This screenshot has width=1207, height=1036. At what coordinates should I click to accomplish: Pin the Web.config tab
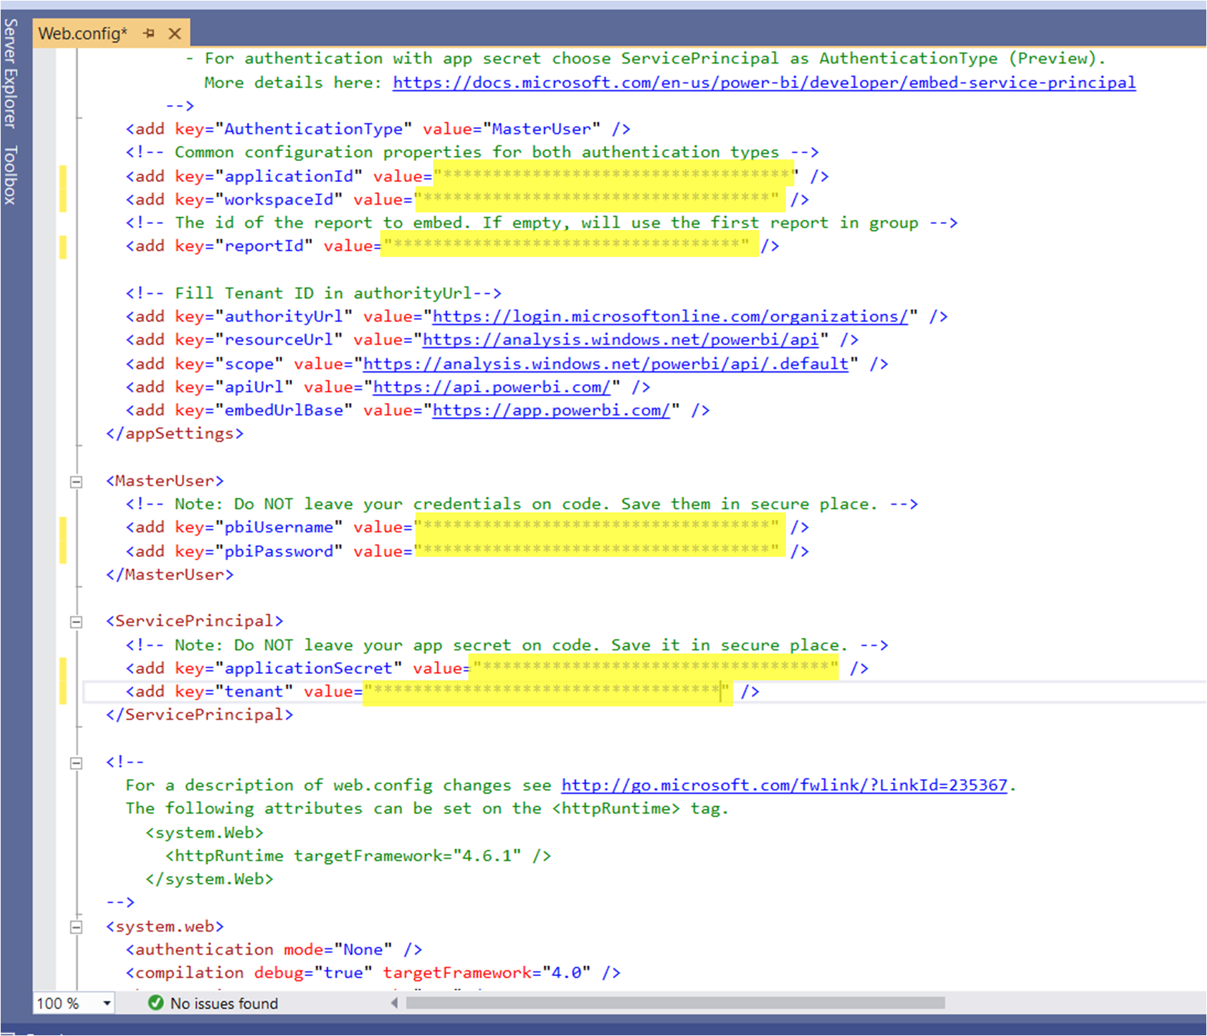click(149, 33)
